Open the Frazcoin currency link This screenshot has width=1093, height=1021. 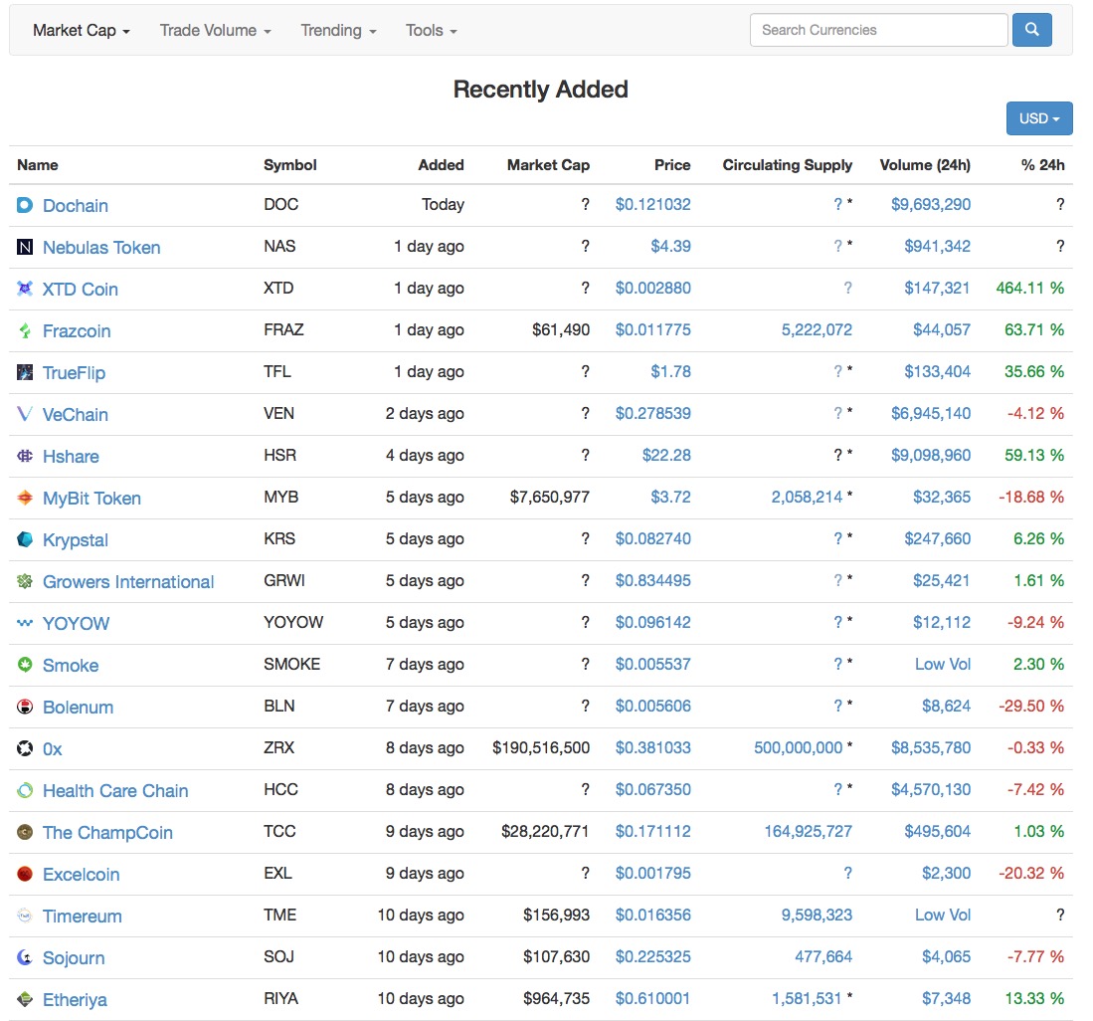pos(77,331)
